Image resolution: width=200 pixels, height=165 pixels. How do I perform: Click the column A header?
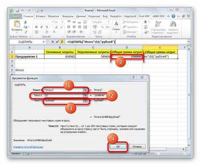coord(30,48)
